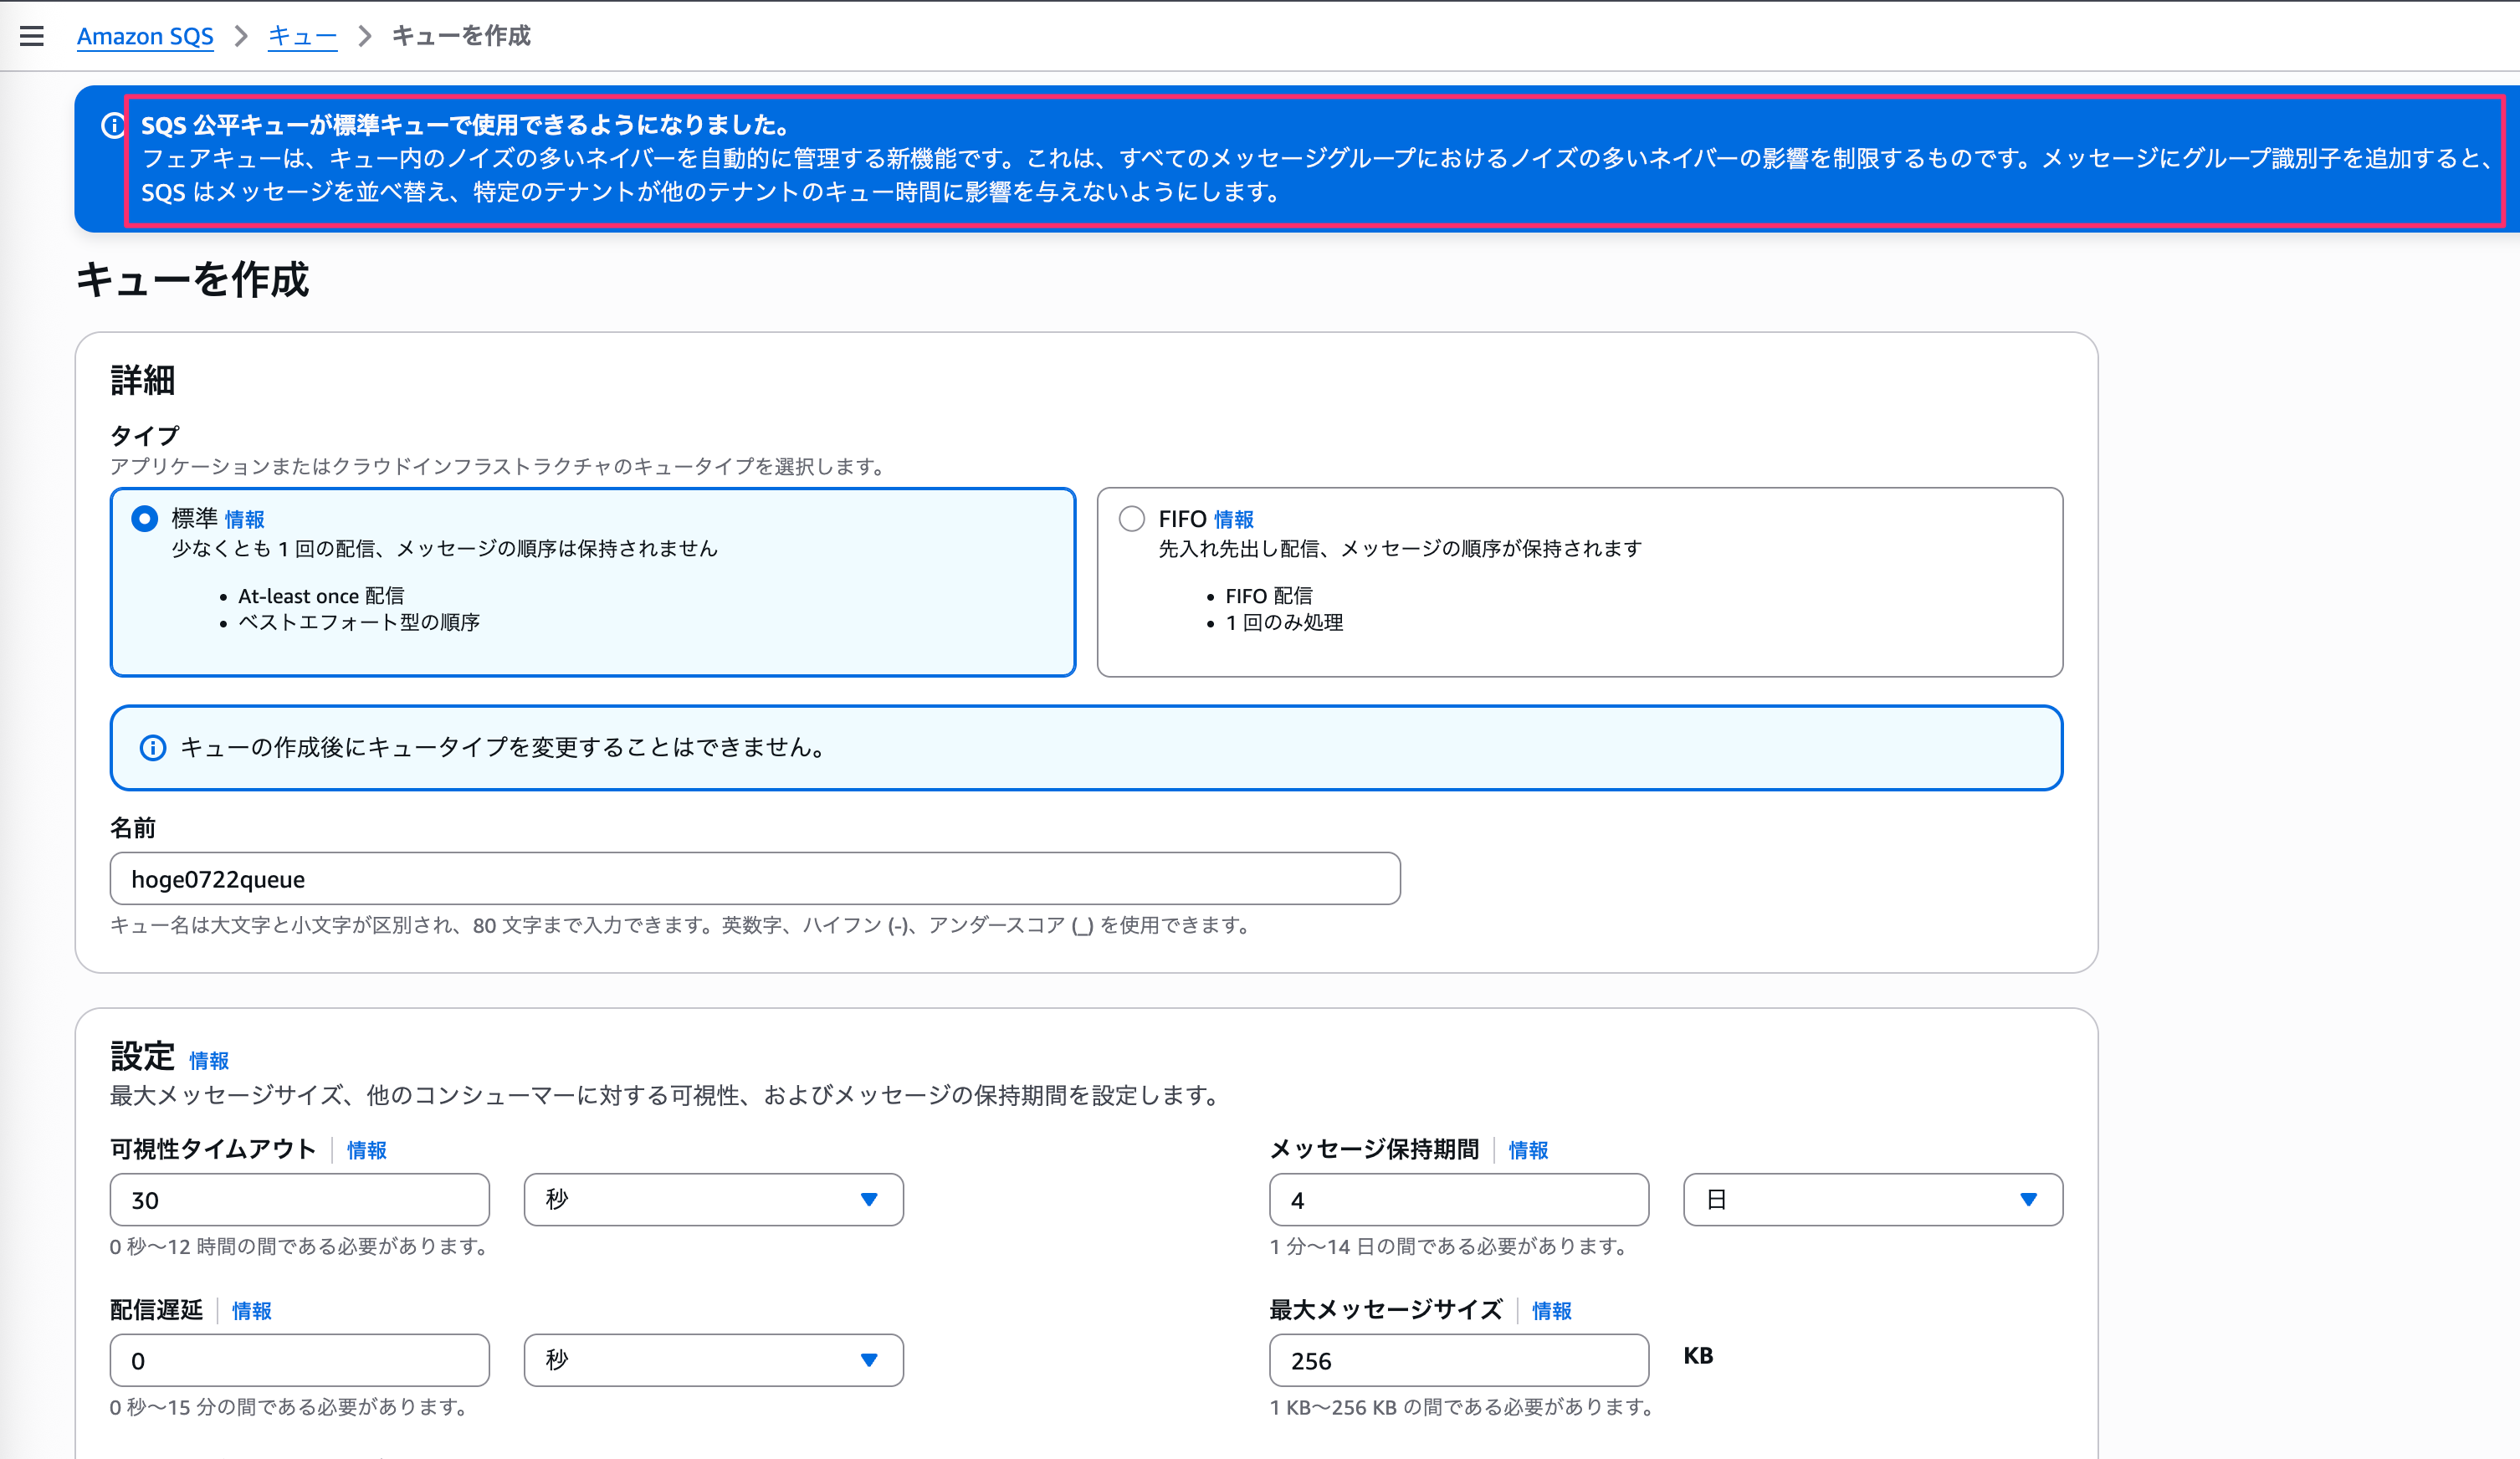Click the 'ベストエフォート型の順序' bullet text
Screen dimensions: 2520x1459
(359, 622)
